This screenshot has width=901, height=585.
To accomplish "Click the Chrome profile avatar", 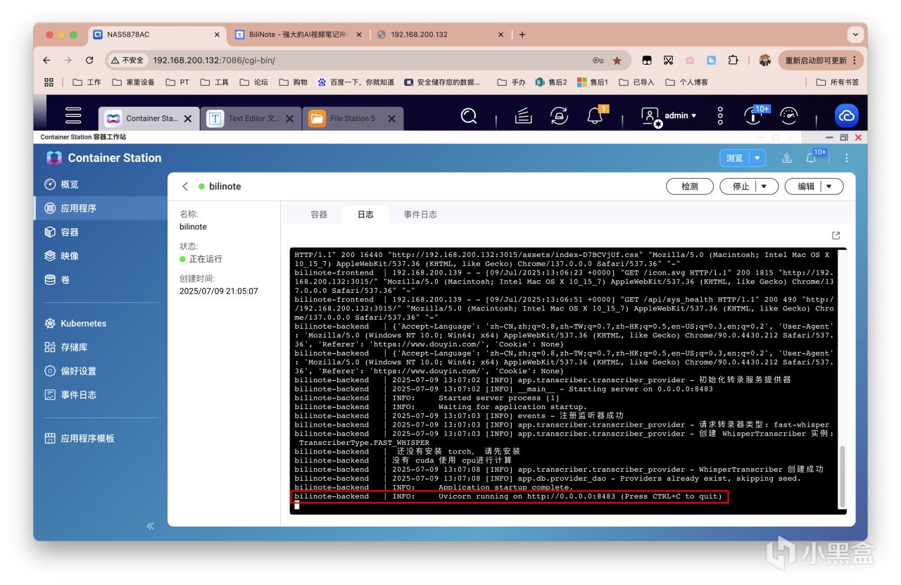I will click(x=765, y=61).
